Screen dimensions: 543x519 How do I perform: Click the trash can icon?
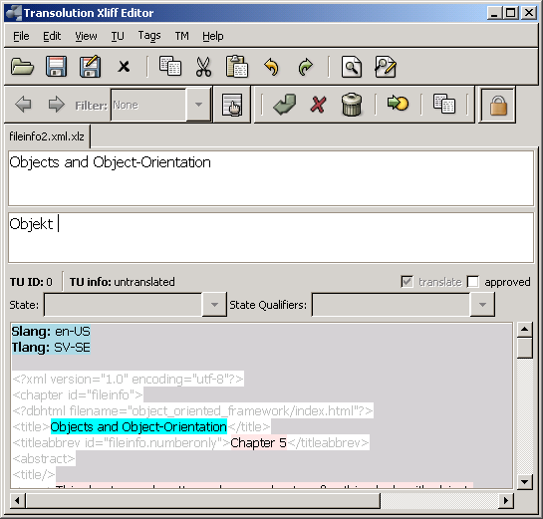pos(352,105)
